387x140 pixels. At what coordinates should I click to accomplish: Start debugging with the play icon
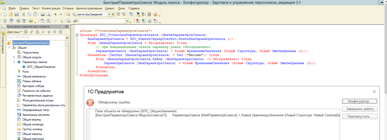[31, 21]
